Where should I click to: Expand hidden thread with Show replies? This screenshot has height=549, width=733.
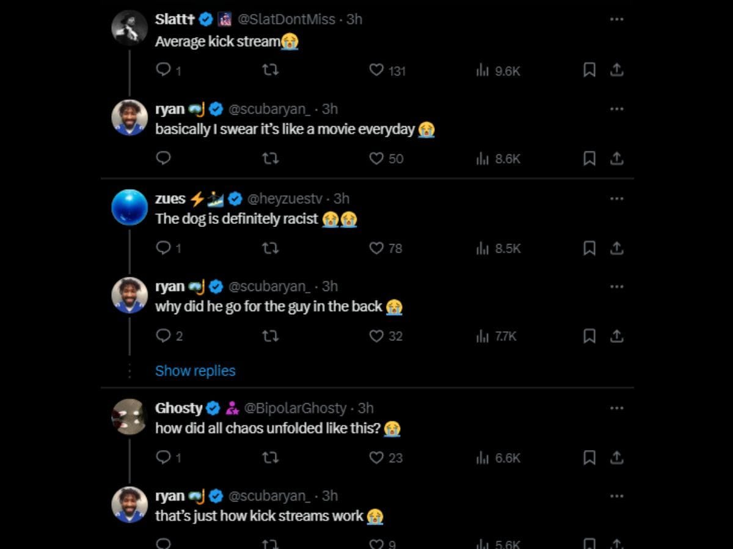point(195,370)
